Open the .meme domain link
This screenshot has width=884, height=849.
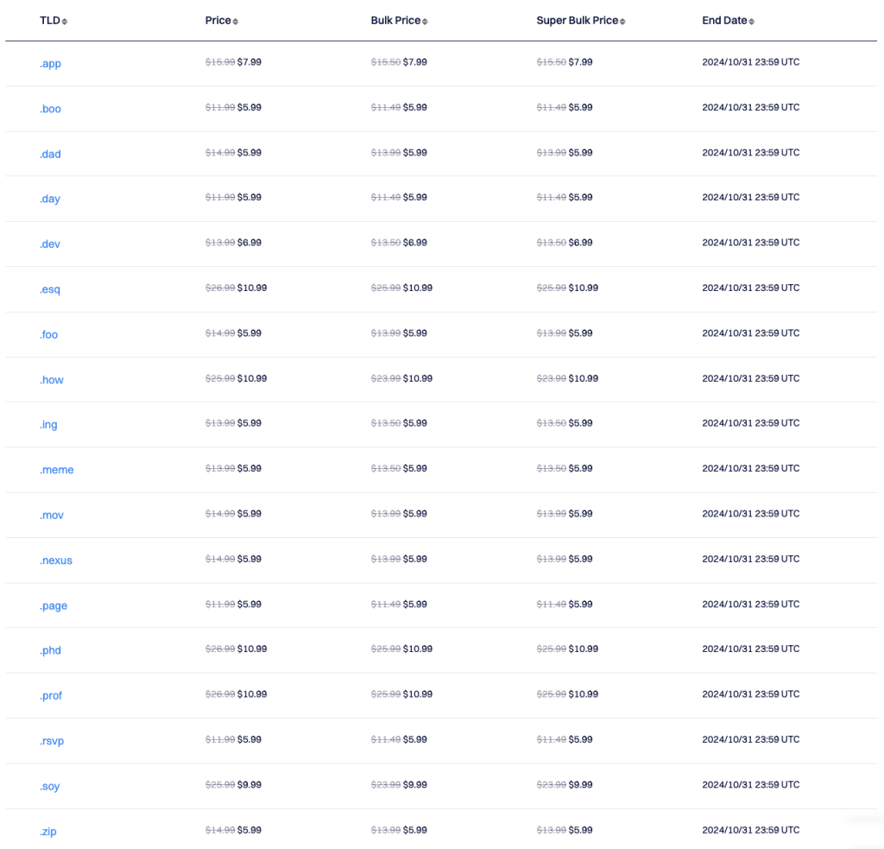pos(57,470)
